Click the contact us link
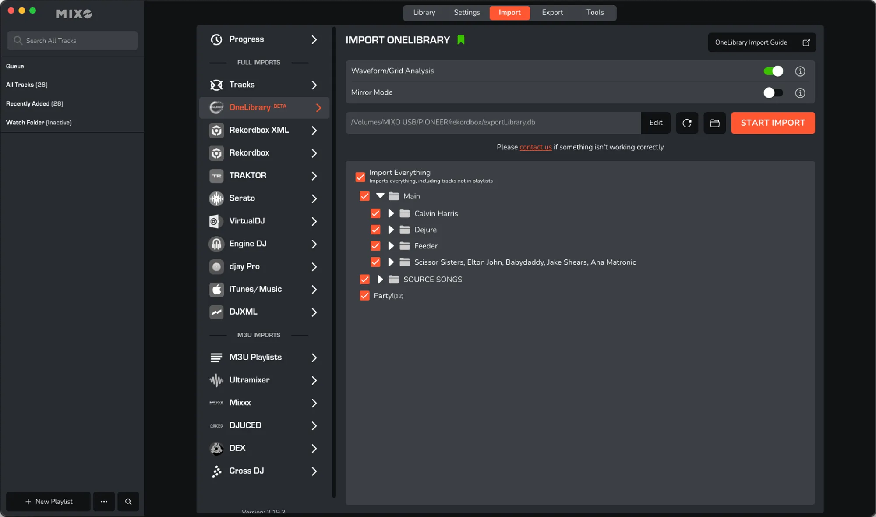This screenshot has width=876, height=517. coord(535,147)
